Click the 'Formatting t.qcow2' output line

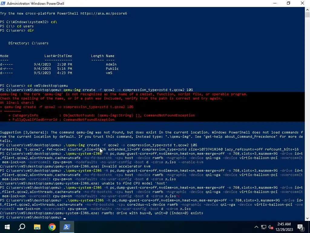149,149
